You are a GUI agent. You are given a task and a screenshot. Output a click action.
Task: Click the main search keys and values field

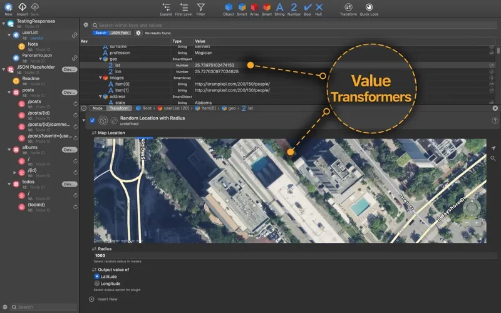(x=293, y=25)
